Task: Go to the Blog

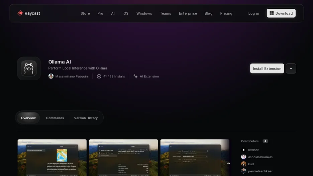Action: 208,13
